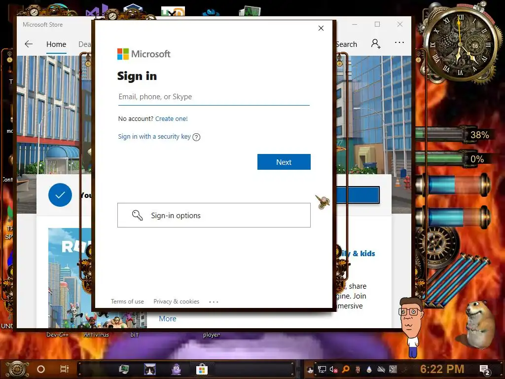The height and width of the screenshot is (379, 505).
Task: Open the security key help question mark icon
Action: click(x=196, y=137)
